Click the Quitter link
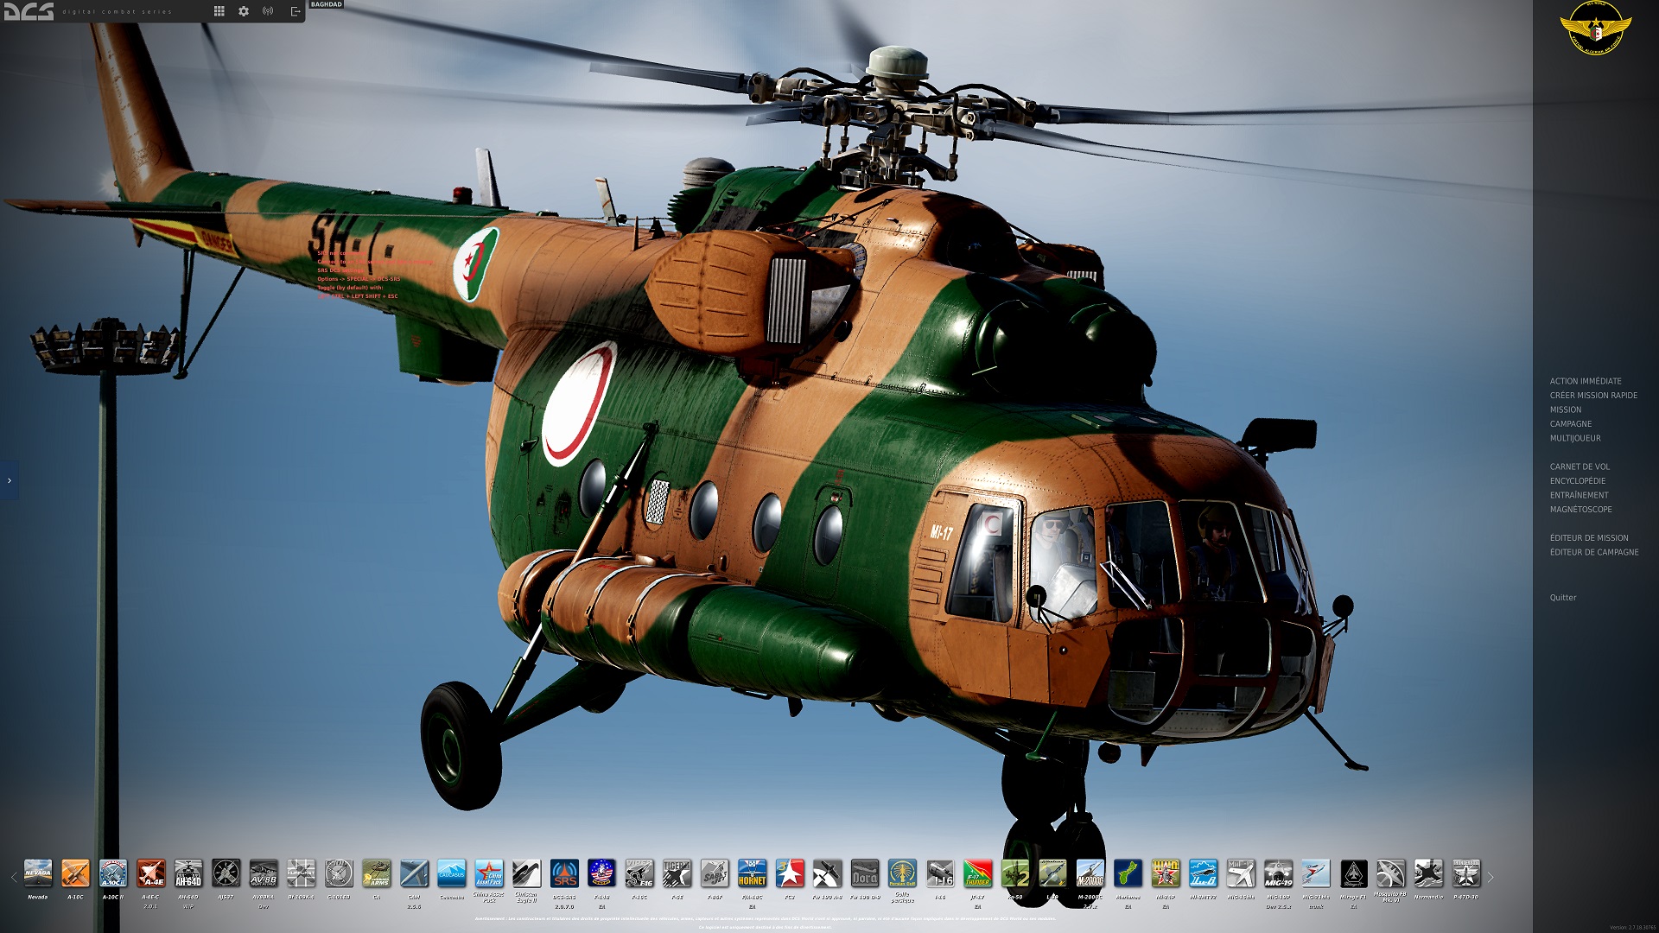 click(1562, 597)
